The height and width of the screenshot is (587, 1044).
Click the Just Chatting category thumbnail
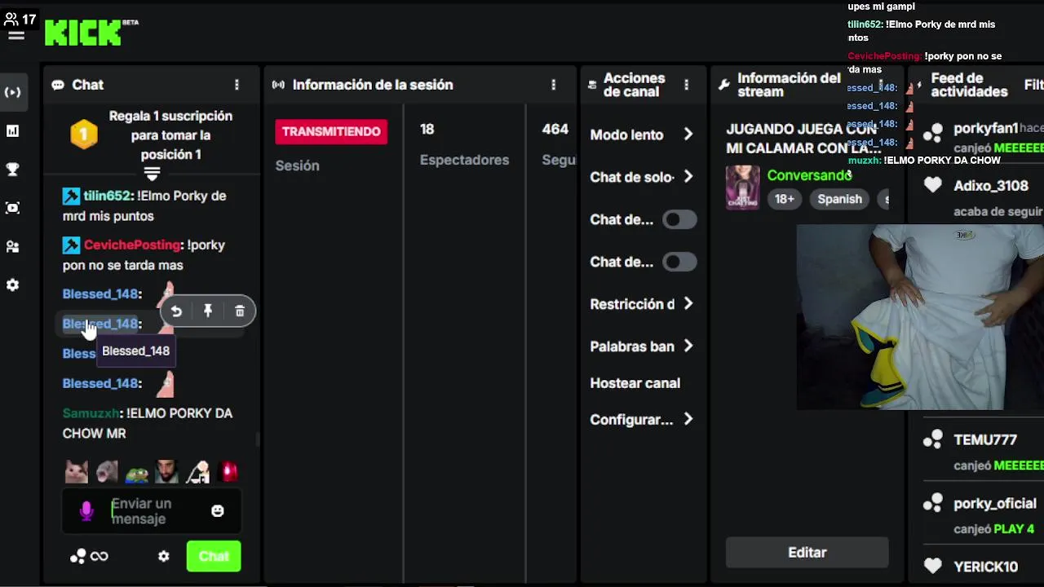coord(742,187)
